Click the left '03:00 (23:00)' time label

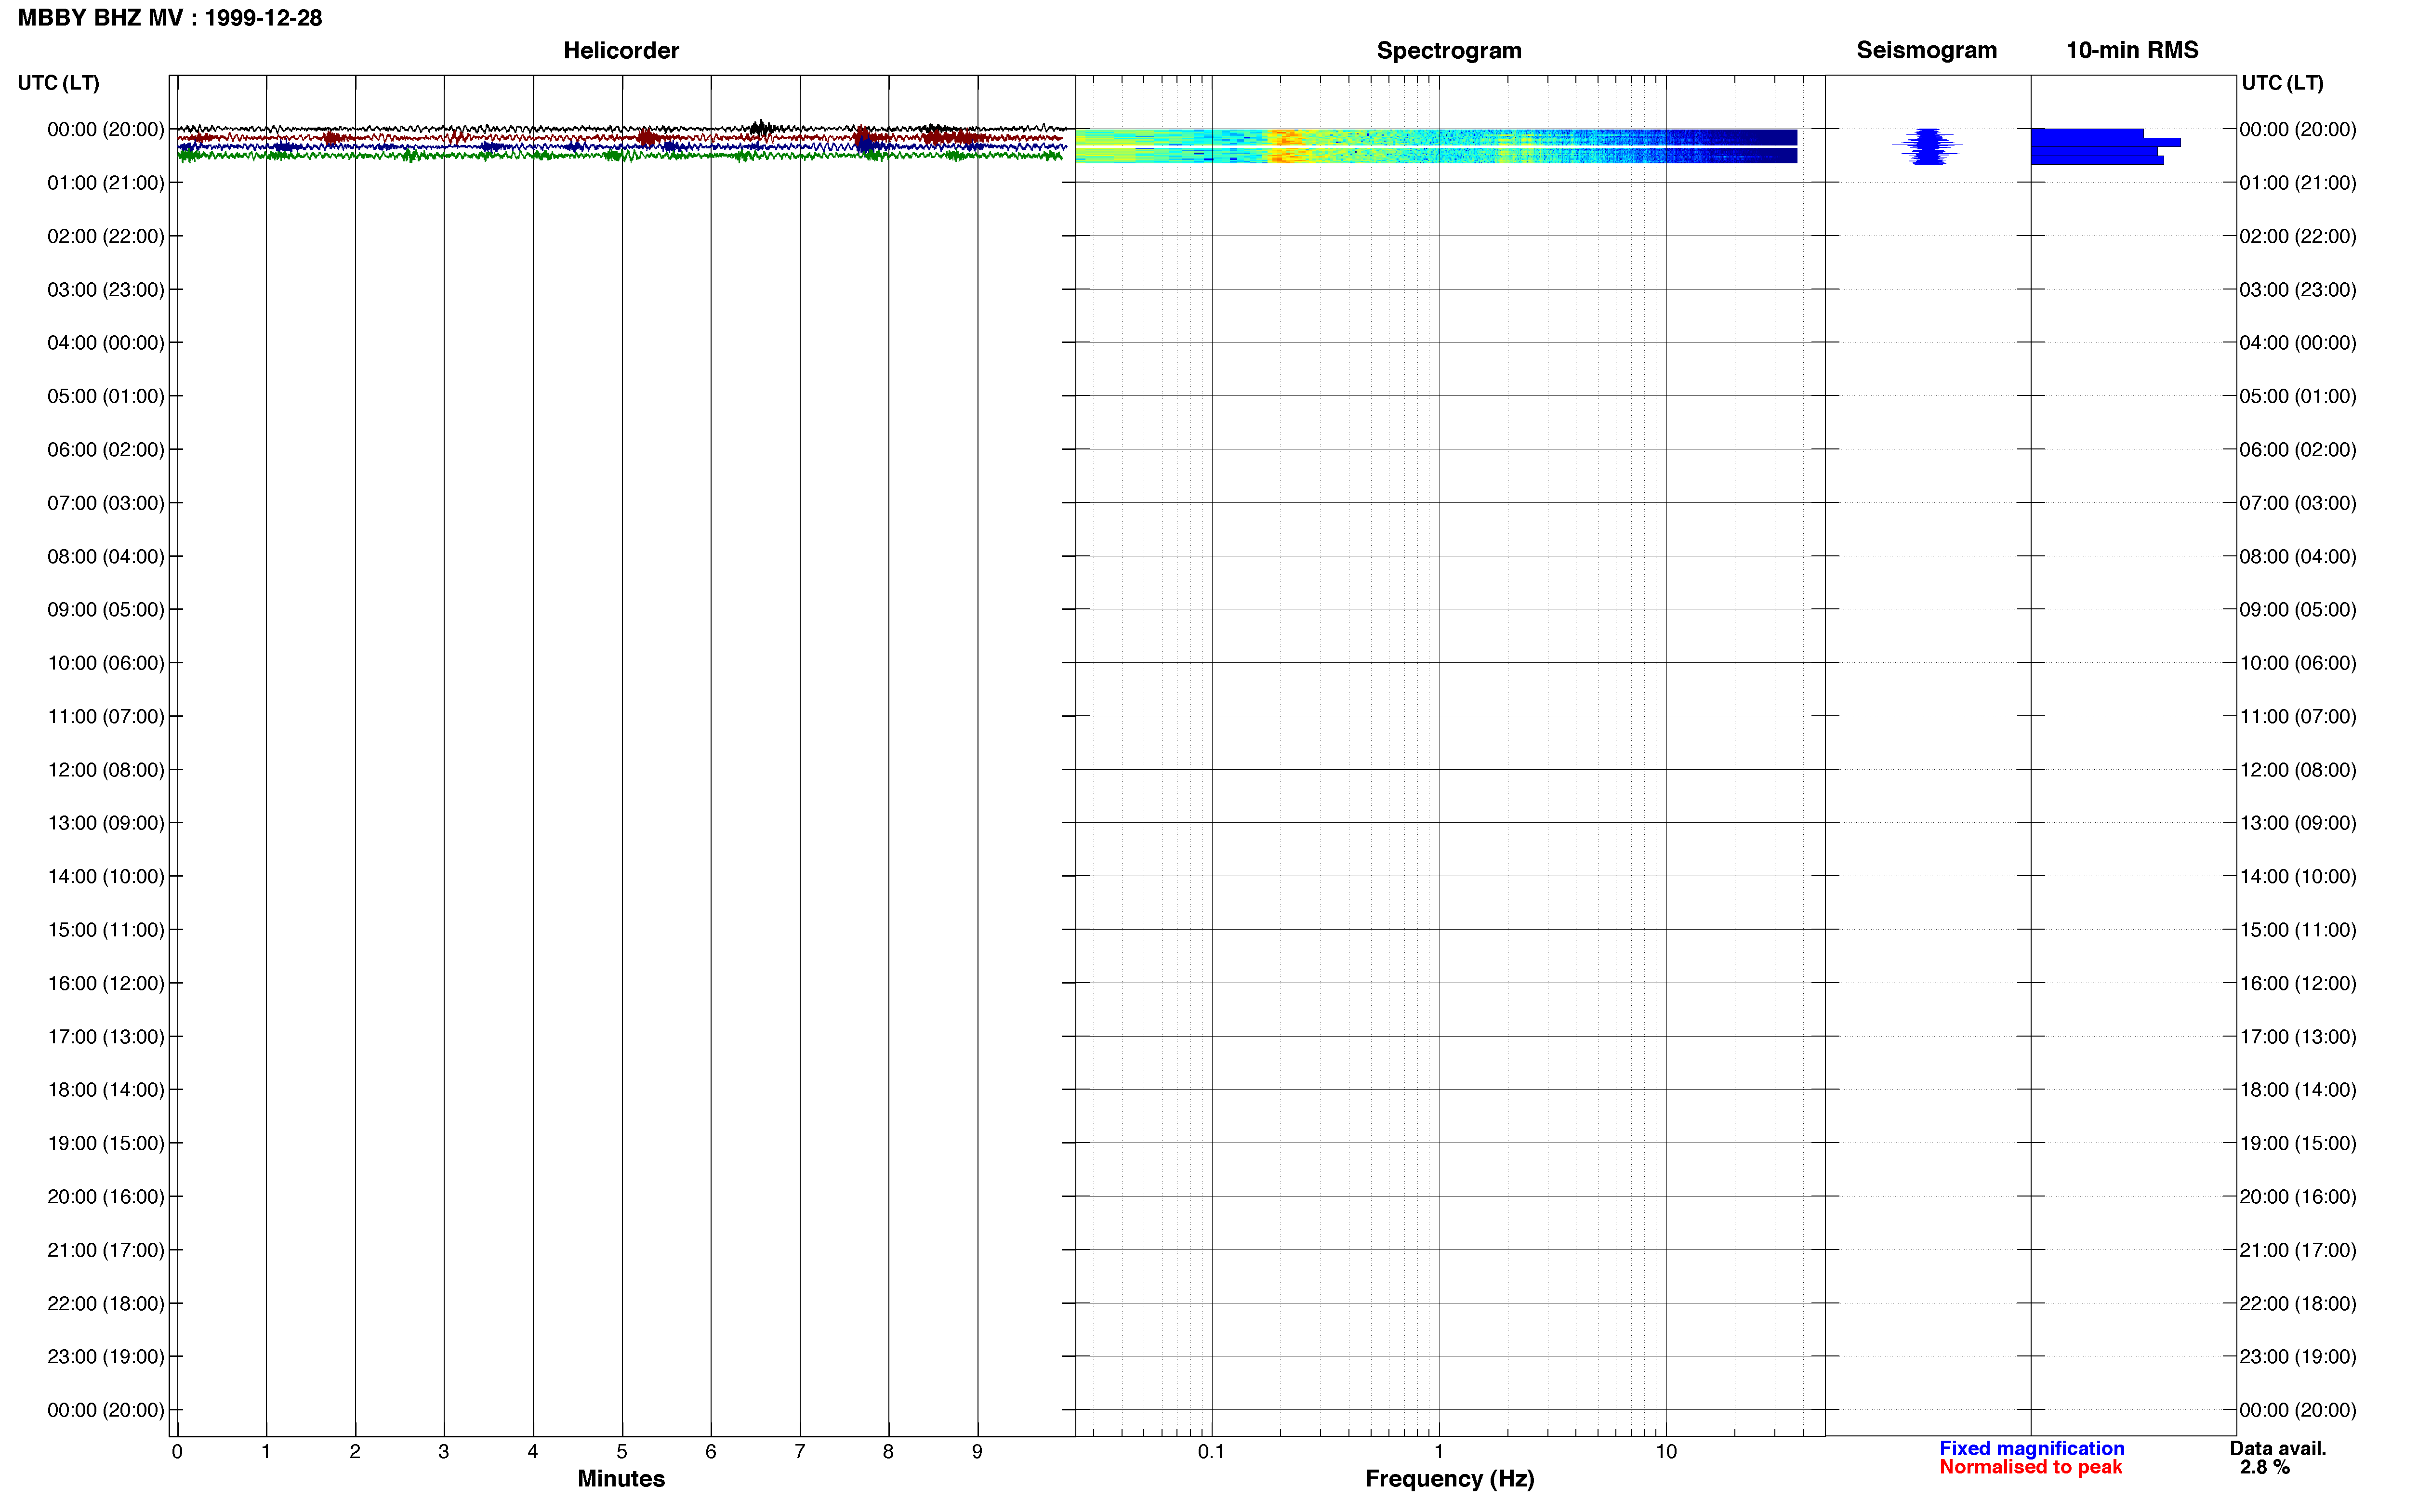106,290
